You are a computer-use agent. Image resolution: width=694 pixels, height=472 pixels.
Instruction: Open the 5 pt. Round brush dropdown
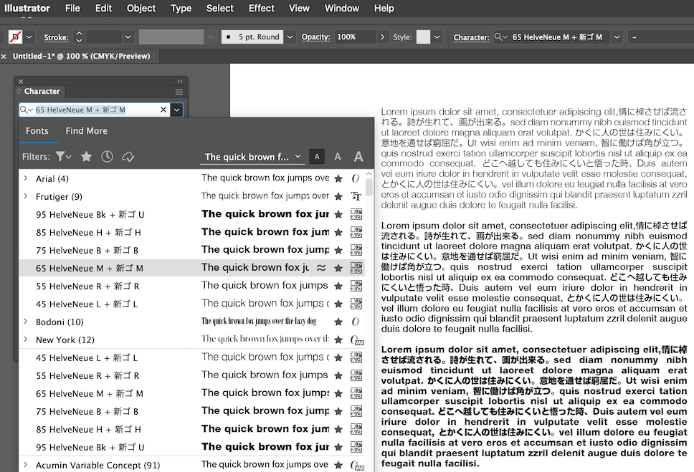(290, 37)
